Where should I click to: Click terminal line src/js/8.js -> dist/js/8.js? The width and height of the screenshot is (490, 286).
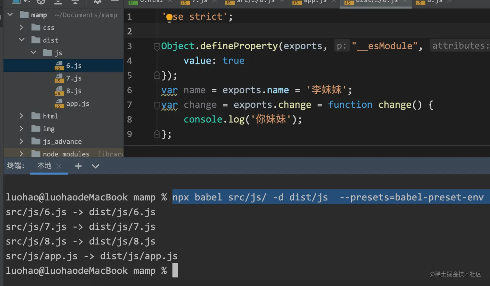80,241
